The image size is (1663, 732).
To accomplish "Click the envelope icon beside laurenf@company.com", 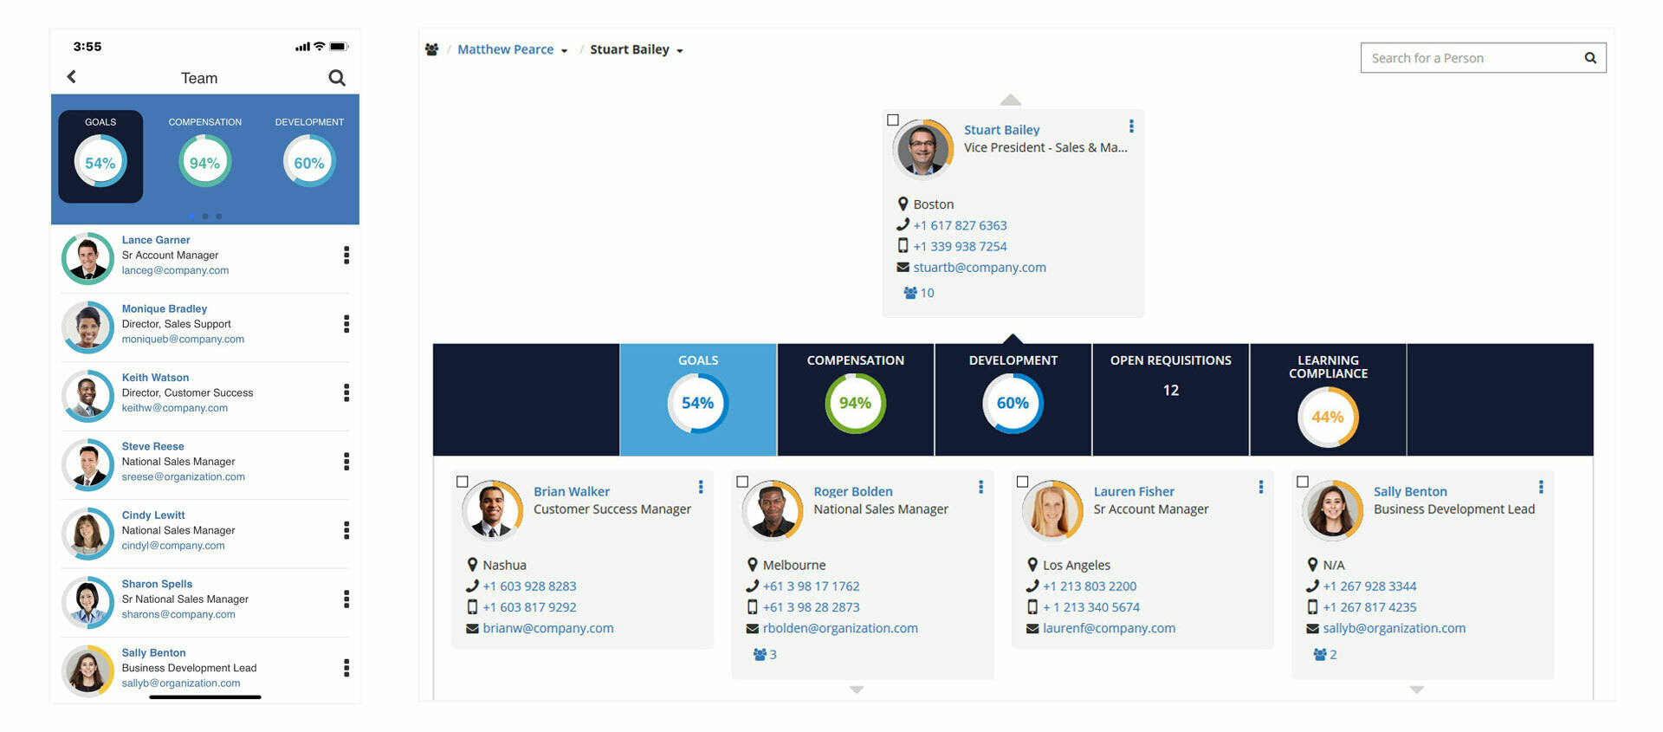I will click(1032, 629).
